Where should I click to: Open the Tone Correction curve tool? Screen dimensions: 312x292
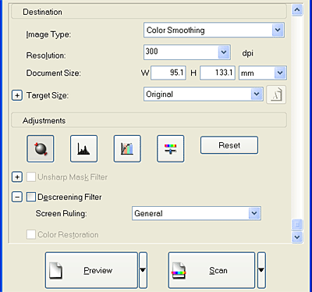127,149
